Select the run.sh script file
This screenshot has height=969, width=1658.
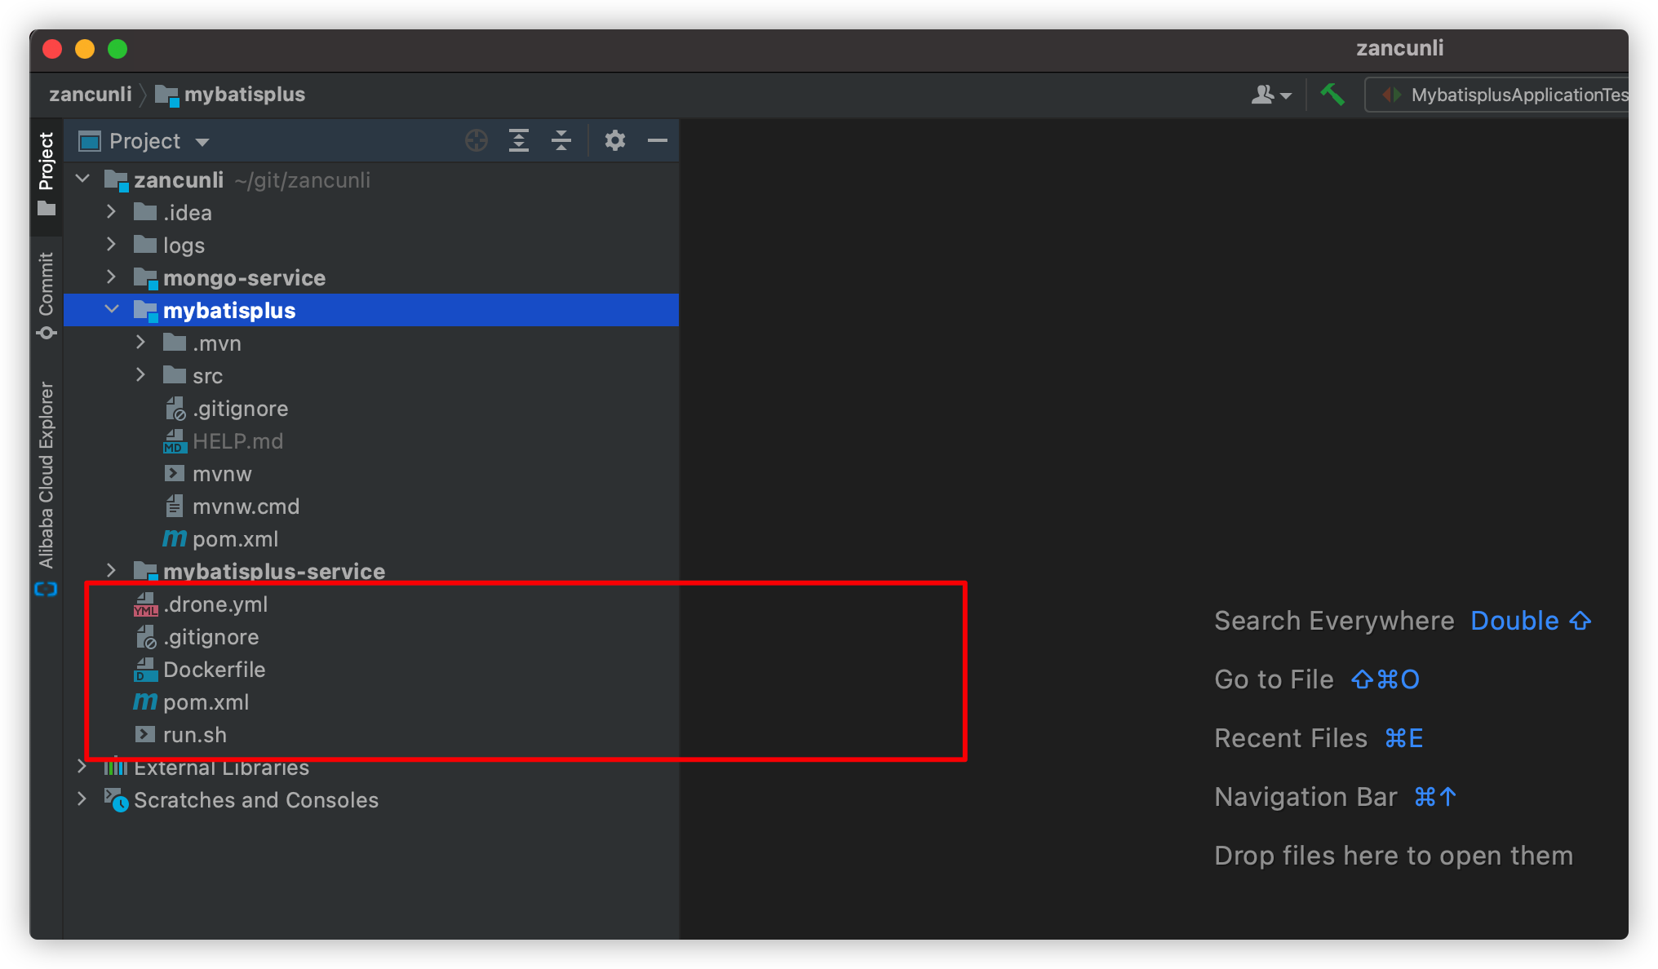click(194, 735)
